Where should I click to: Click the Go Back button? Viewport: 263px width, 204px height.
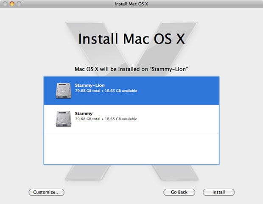point(179,192)
